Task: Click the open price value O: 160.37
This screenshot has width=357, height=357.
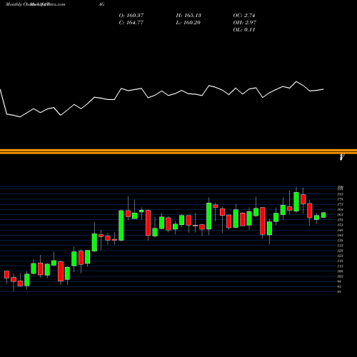Action: pyautogui.click(x=131, y=16)
